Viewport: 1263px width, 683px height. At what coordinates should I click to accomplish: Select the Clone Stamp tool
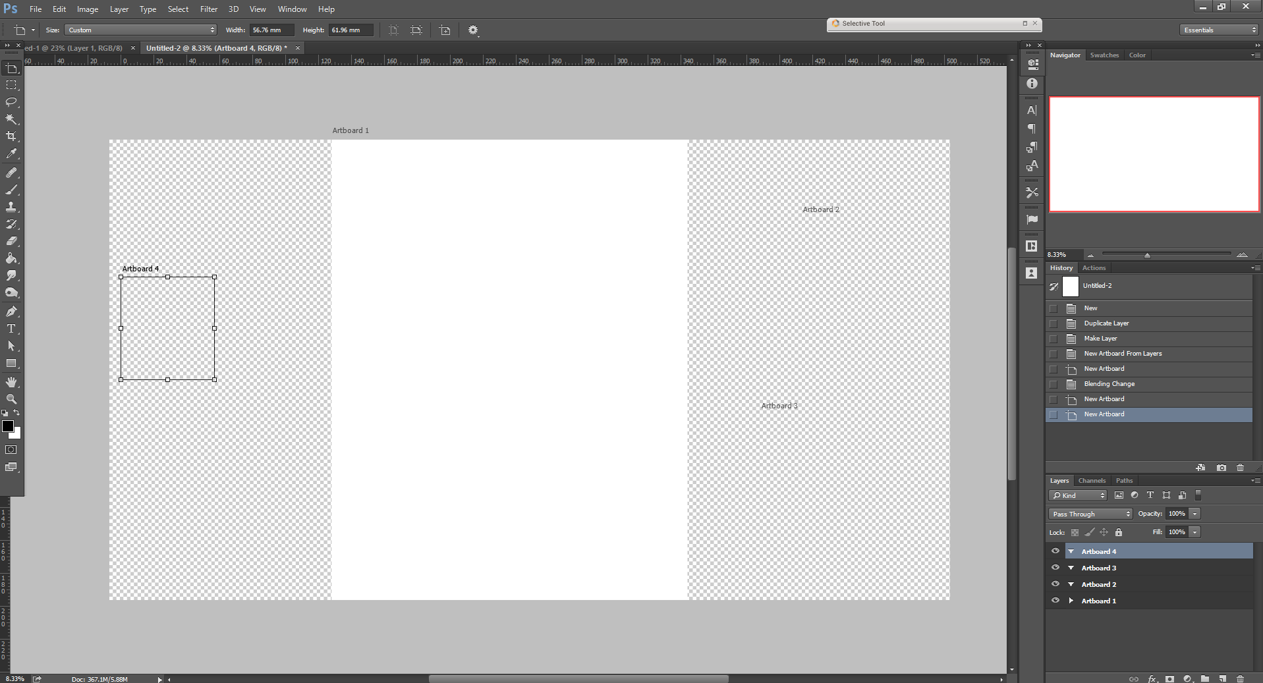12,207
